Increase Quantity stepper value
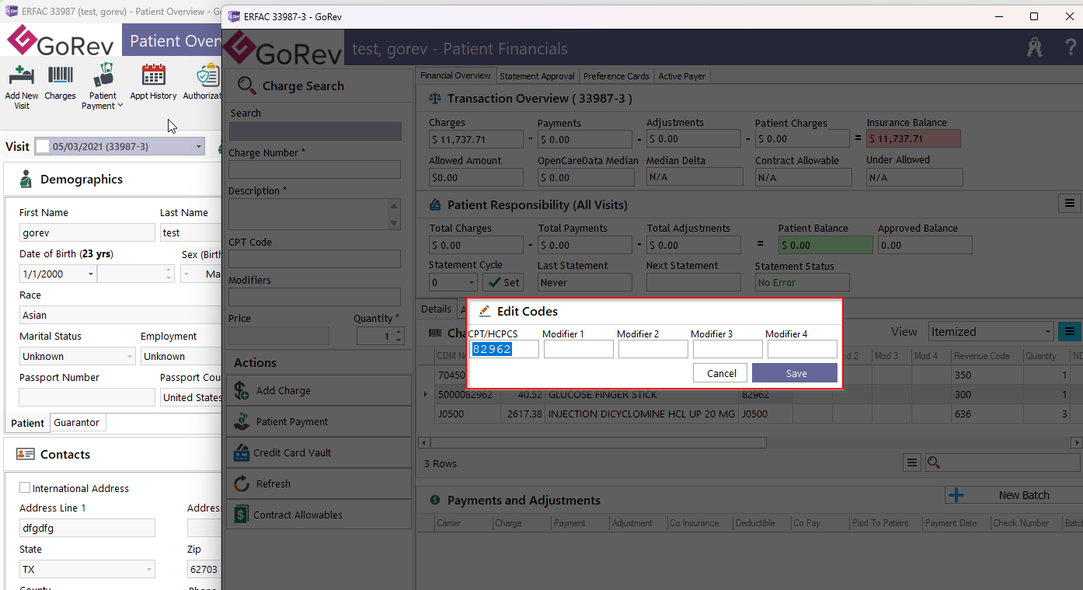Image resolution: width=1083 pixels, height=590 pixels. click(x=399, y=332)
